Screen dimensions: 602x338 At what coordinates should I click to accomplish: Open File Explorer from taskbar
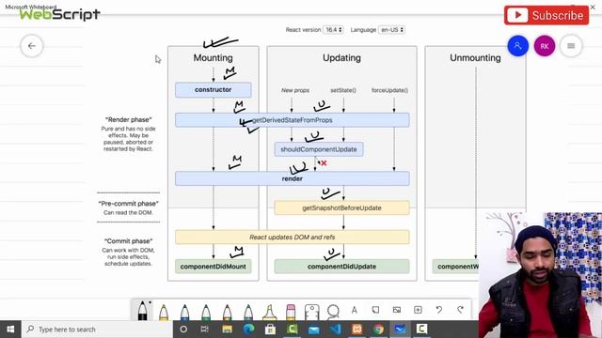(x=227, y=330)
